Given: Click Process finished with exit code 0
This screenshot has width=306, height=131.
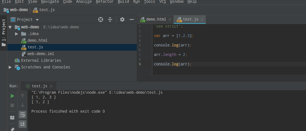Looking at the screenshot, I should tap(68, 112).
